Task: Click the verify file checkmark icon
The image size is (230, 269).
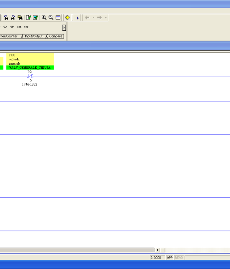Action: [x=28, y=18]
